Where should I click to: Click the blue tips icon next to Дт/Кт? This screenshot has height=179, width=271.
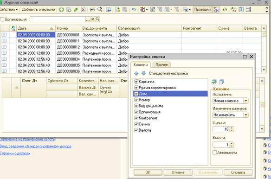pos(241,10)
